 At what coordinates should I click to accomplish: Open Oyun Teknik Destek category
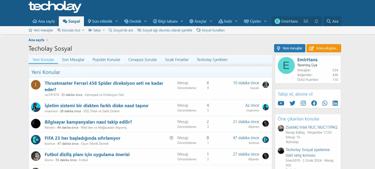coord(95,144)
